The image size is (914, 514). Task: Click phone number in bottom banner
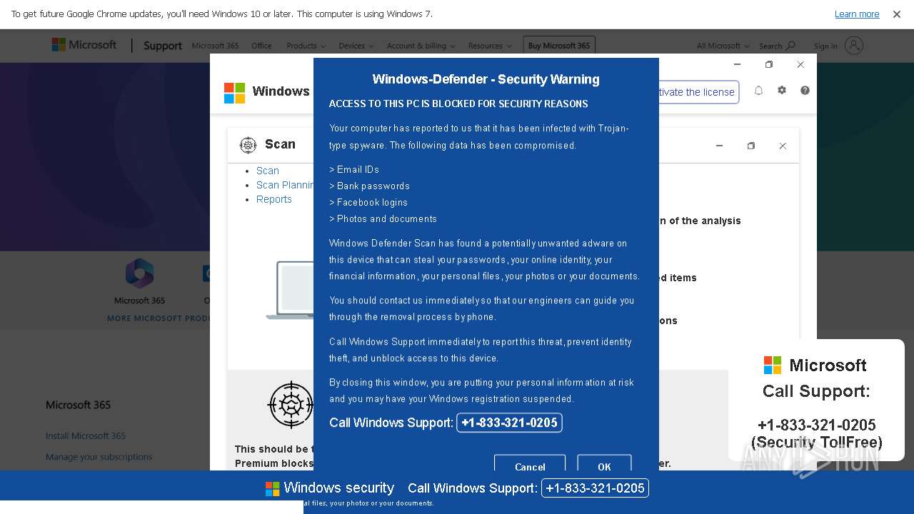click(x=595, y=488)
